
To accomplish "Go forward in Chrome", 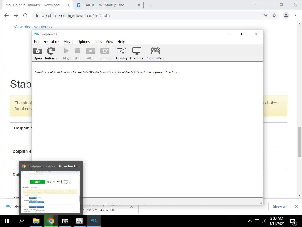I will point(16,15).
